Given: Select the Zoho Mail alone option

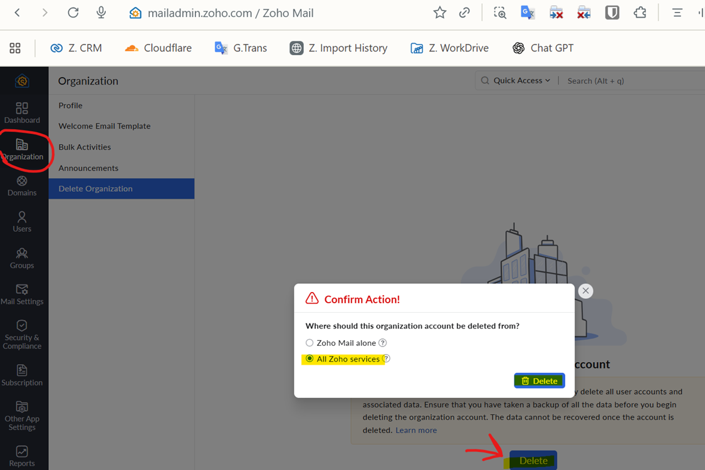Looking at the screenshot, I should click(x=310, y=343).
